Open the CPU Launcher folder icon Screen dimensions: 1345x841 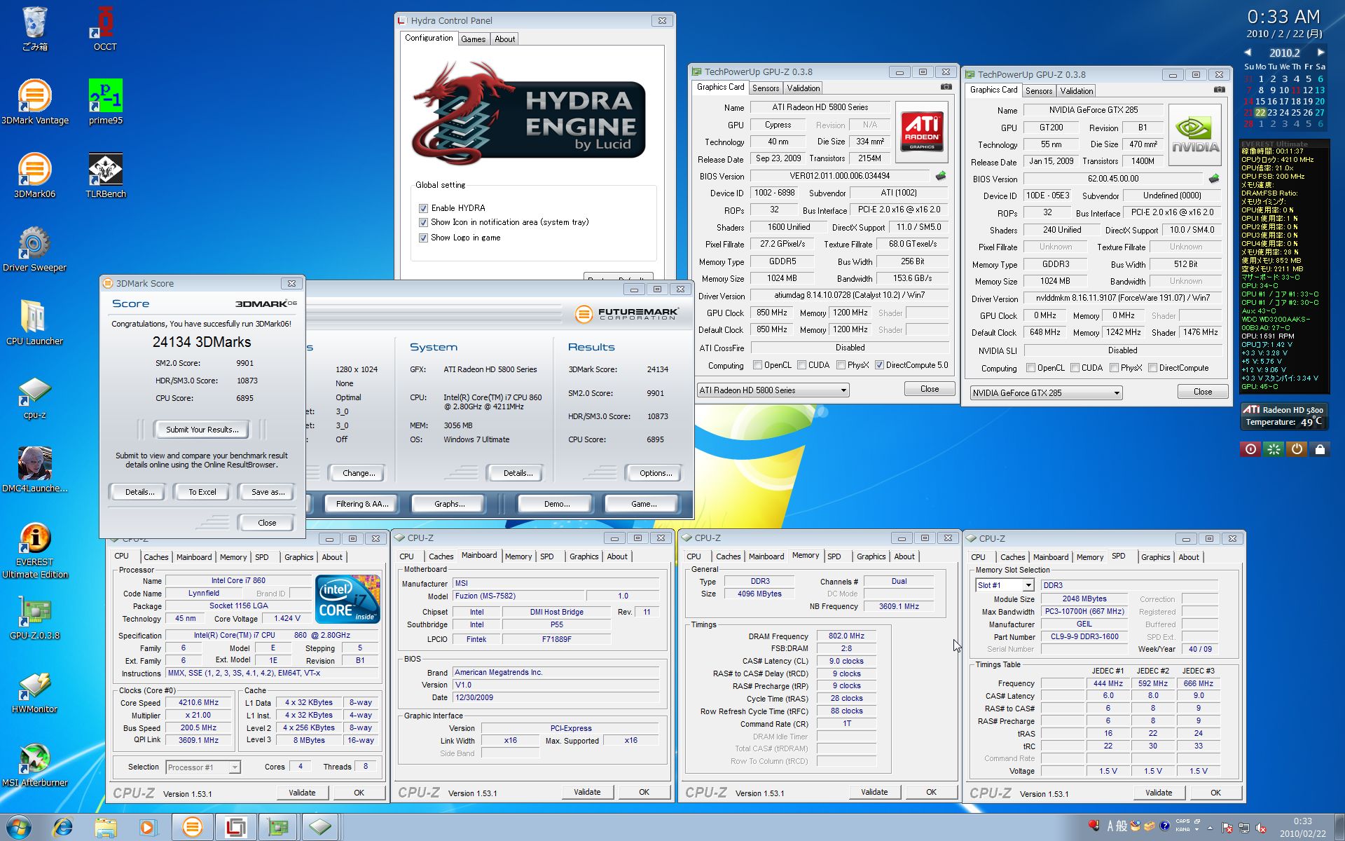point(34,322)
